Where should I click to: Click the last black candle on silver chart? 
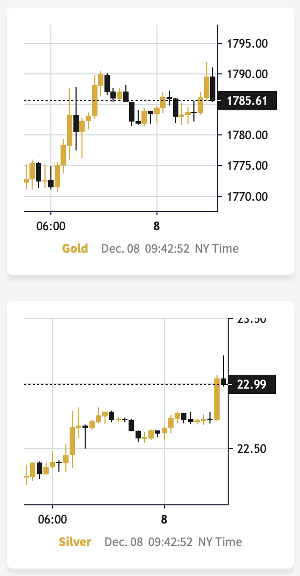223,381
